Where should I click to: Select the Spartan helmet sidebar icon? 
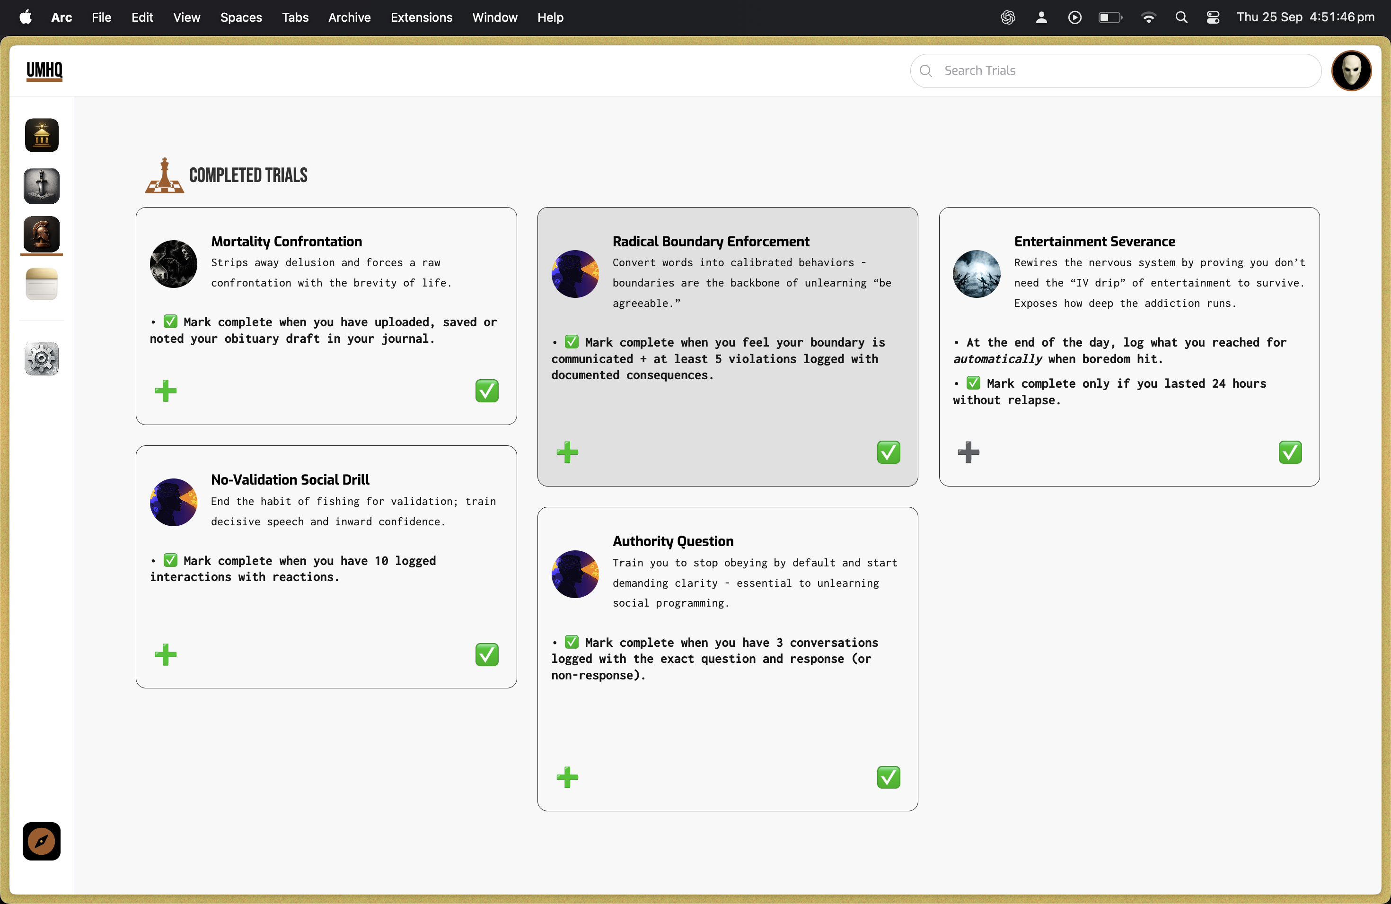tap(42, 234)
